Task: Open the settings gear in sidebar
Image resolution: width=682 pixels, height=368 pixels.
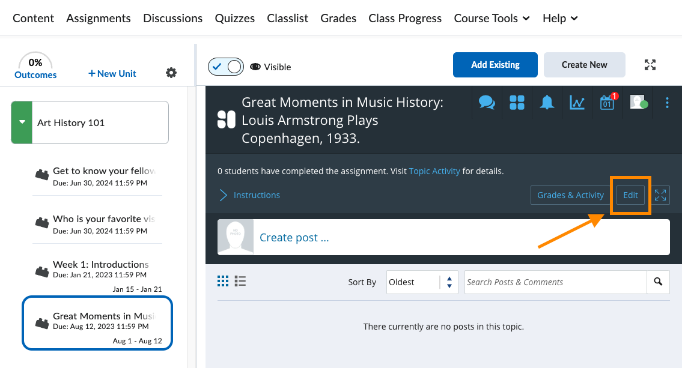Action: tap(171, 73)
